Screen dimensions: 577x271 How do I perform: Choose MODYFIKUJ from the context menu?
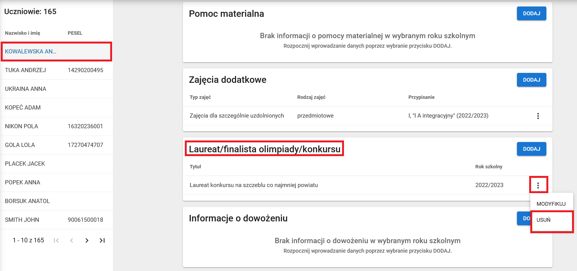pyautogui.click(x=552, y=203)
